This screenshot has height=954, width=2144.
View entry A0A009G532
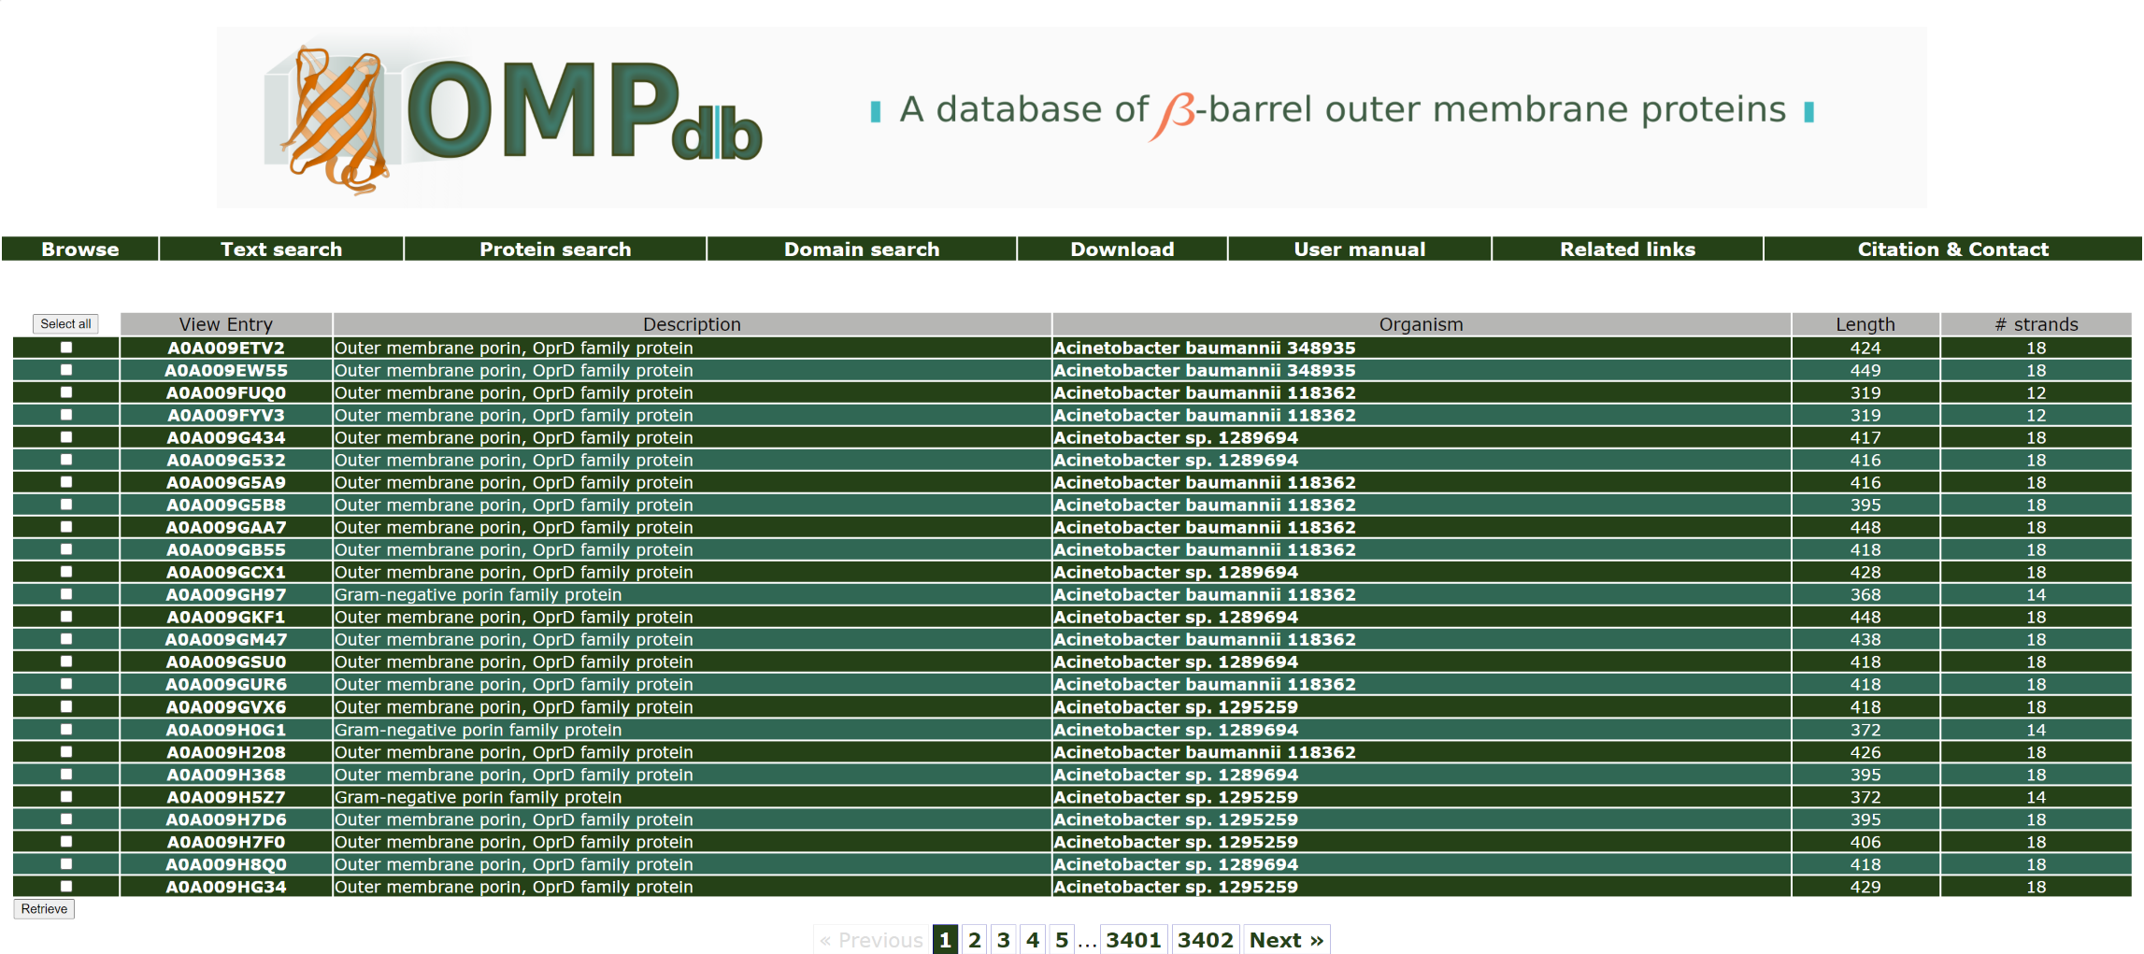[226, 460]
